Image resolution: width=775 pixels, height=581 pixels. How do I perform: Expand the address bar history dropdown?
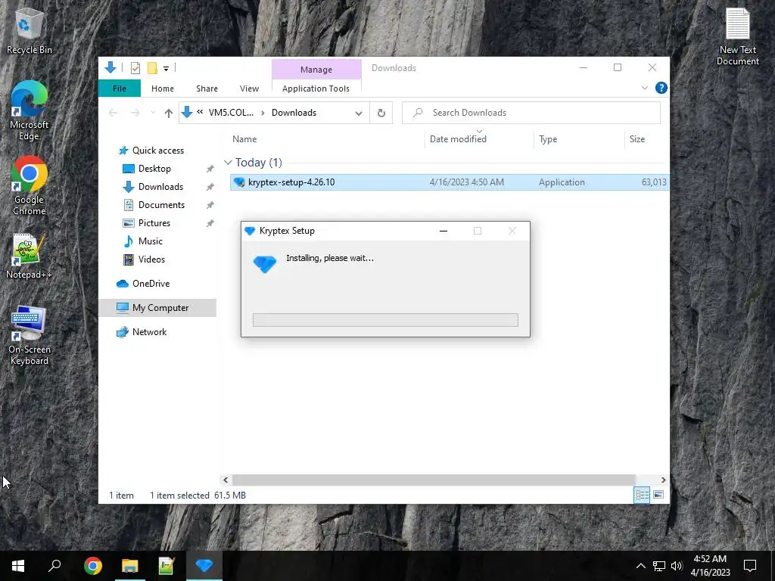pyautogui.click(x=358, y=113)
